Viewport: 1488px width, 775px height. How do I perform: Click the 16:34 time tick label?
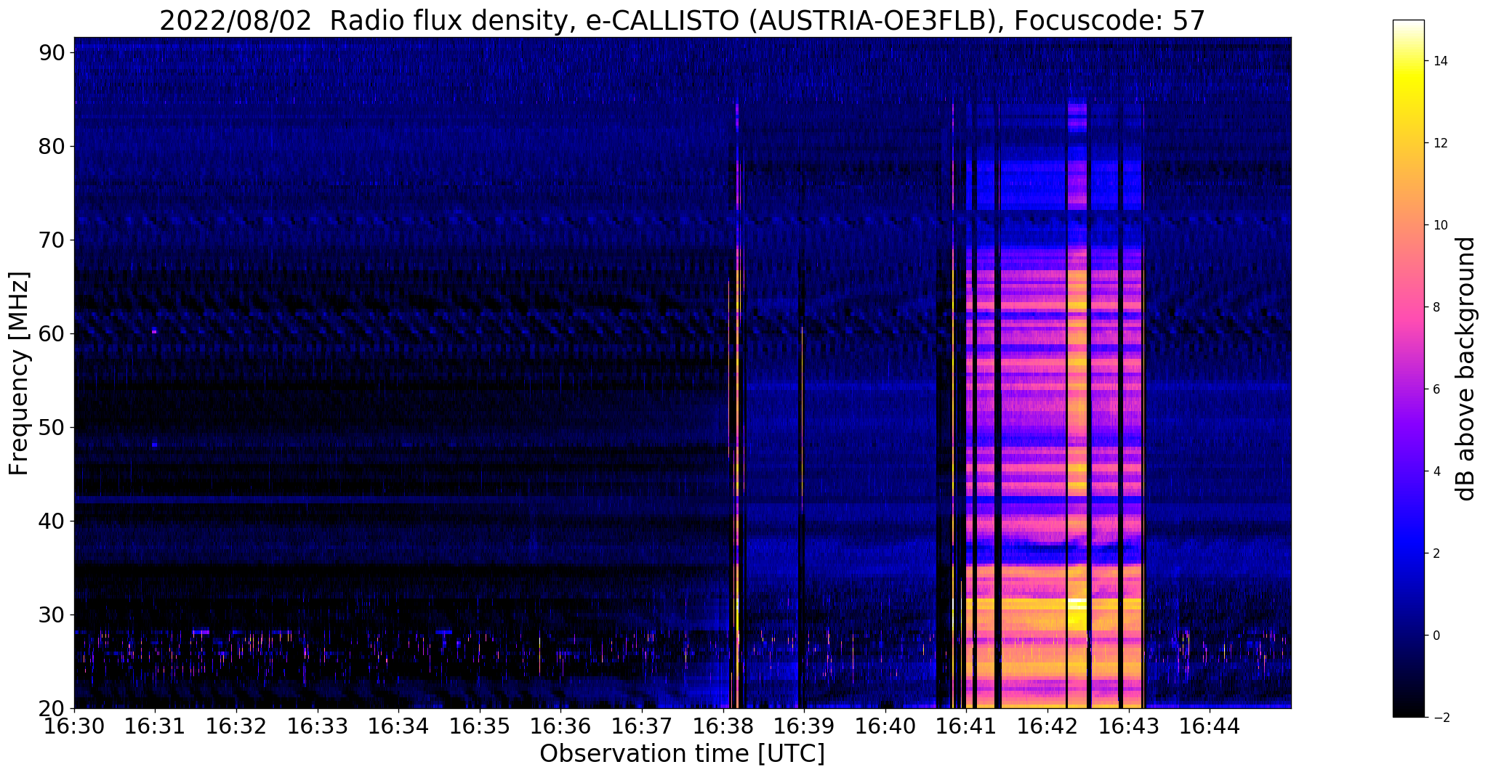[398, 725]
